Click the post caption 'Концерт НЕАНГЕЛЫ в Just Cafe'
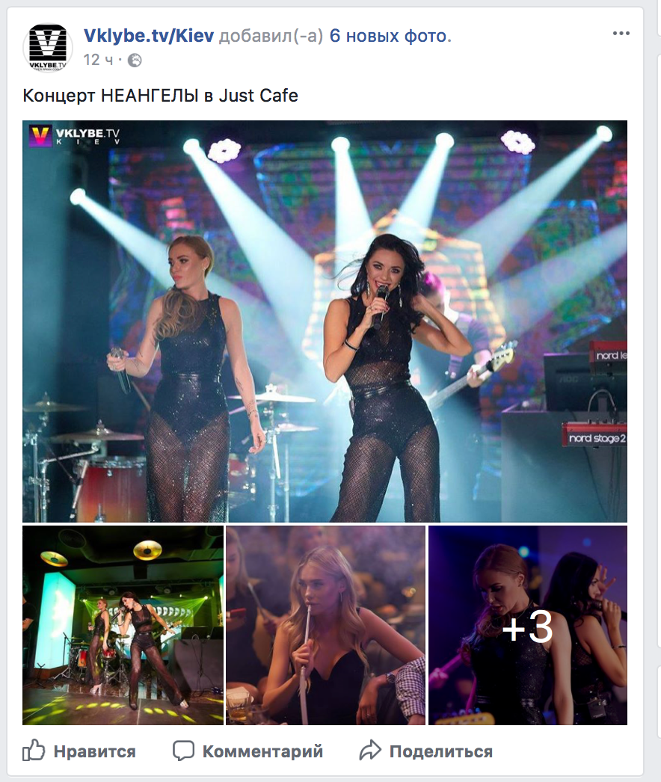The width and height of the screenshot is (661, 782). pyautogui.click(x=161, y=95)
